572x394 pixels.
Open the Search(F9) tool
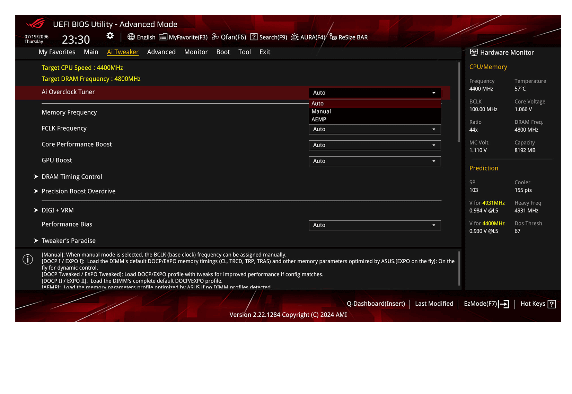pyautogui.click(x=254, y=37)
